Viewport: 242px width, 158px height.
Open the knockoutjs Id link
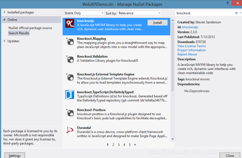pyautogui.click(x=190, y=27)
